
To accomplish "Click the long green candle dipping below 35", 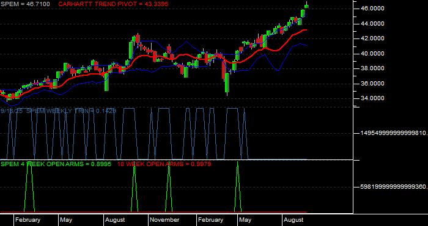I will coord(227,84).
